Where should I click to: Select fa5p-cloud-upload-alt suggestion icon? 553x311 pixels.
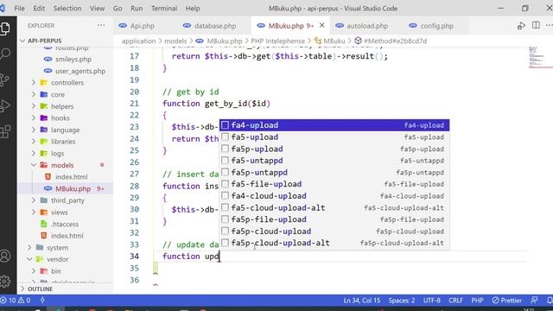point(225,243)
